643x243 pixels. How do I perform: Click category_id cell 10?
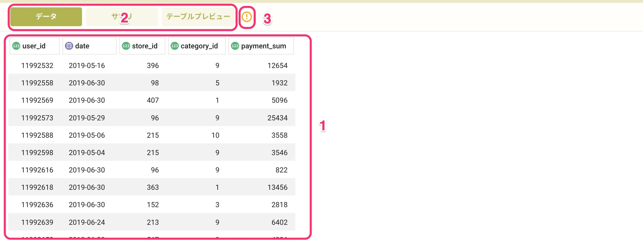pos(216,135)
